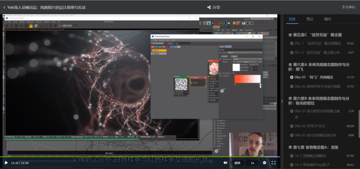The height and width of the screenshot is (169, 360).
Task: Click the green Octane icon in Cinema 4D toolbar
Action: 205,23
